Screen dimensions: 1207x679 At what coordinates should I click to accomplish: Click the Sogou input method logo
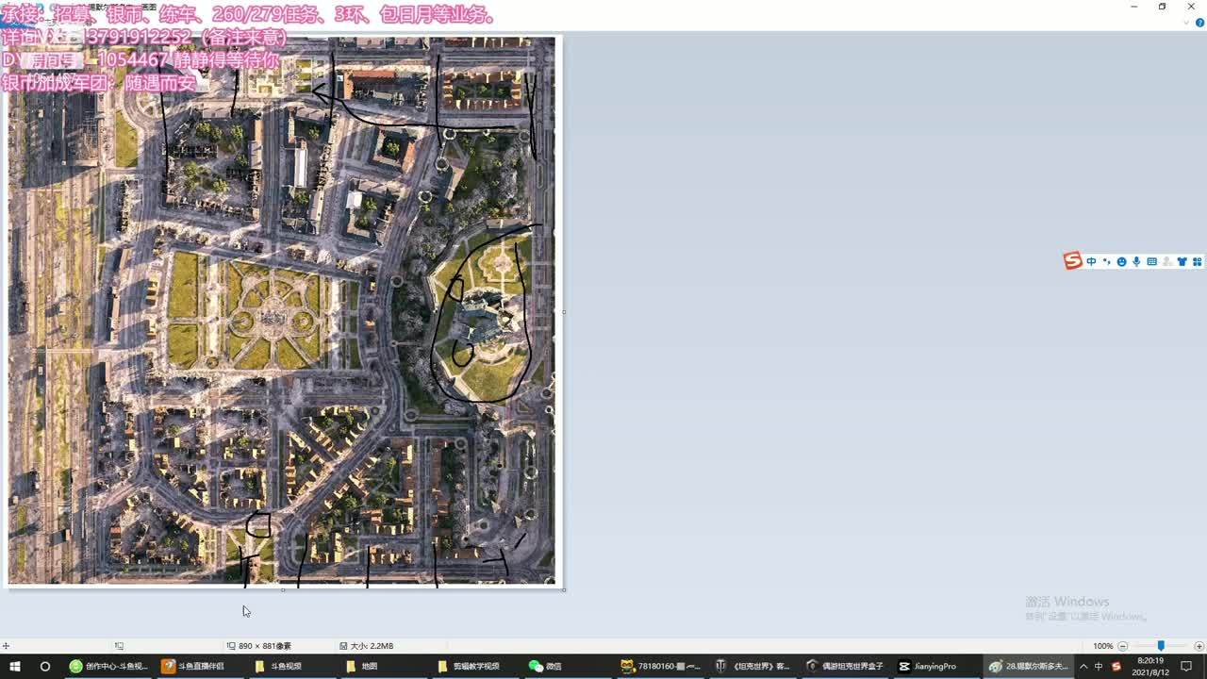click(1072, 261)
